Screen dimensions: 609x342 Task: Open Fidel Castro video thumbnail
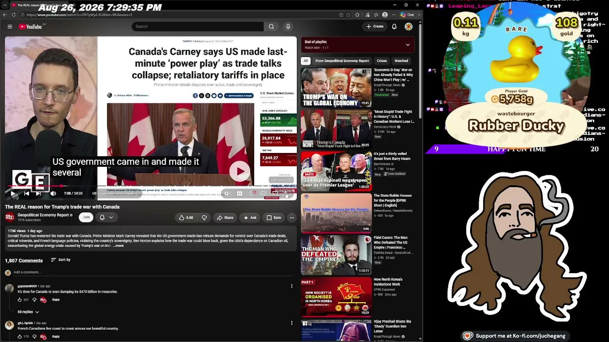[x=336, y=256]
